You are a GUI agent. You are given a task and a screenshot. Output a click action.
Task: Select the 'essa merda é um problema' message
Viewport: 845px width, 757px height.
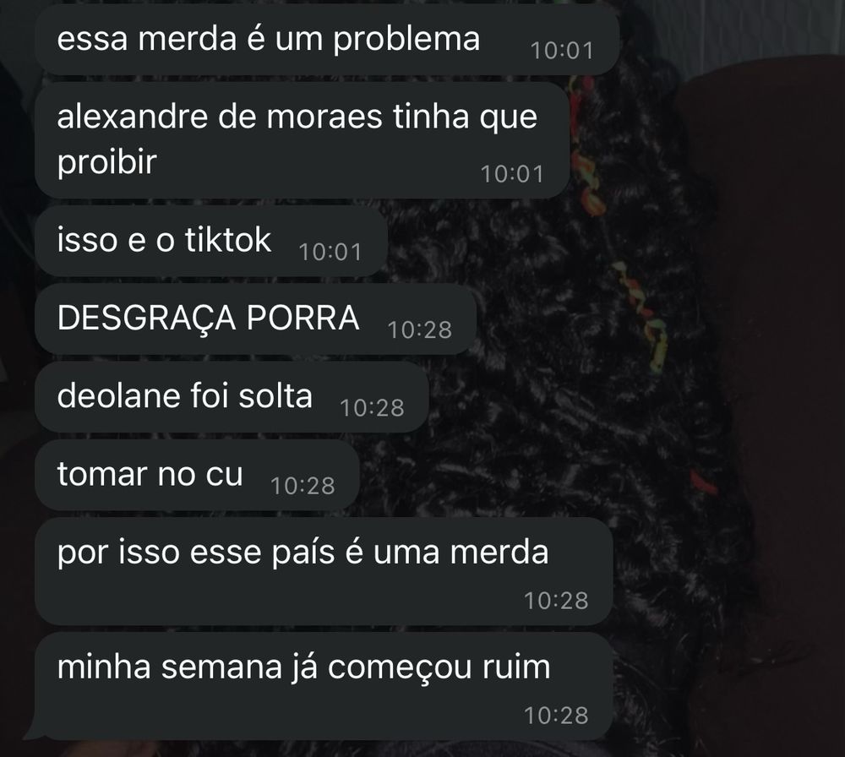[326, 40]
